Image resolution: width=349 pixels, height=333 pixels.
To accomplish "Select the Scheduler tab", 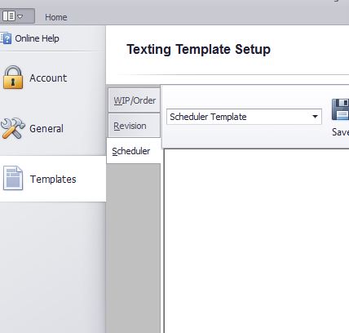I will pos(134,151).
